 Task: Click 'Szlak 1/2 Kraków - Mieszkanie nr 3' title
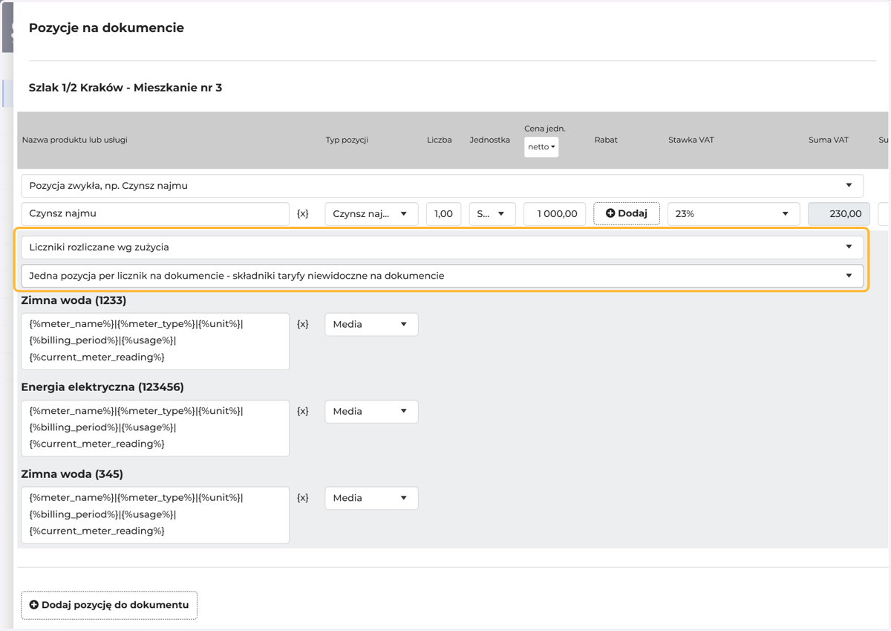tap(125, 88)
